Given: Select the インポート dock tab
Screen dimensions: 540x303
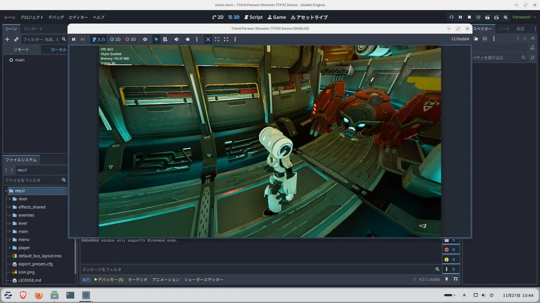Looking at the screenshot, I should [33, 29].
